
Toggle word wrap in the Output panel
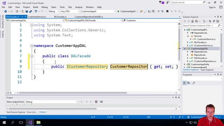tap(101, 102)
